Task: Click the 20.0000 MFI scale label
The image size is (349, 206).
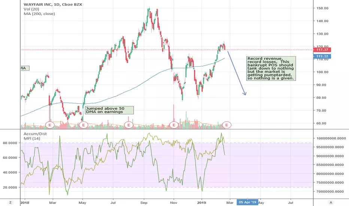Action: (10, 187)
